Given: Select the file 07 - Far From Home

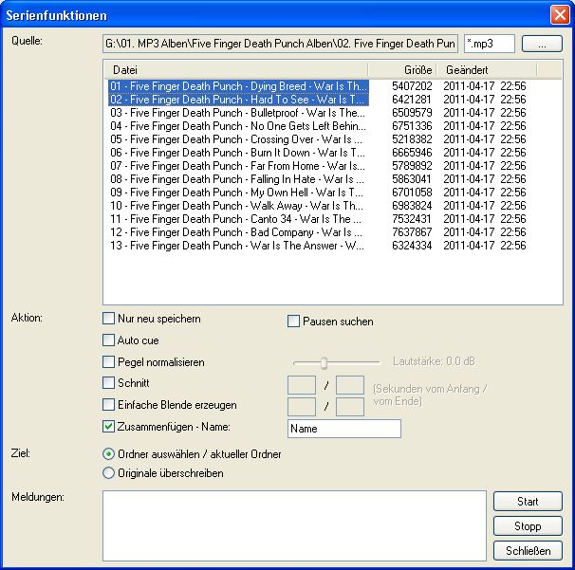Looking at the screenshot, I should [237, 166].
